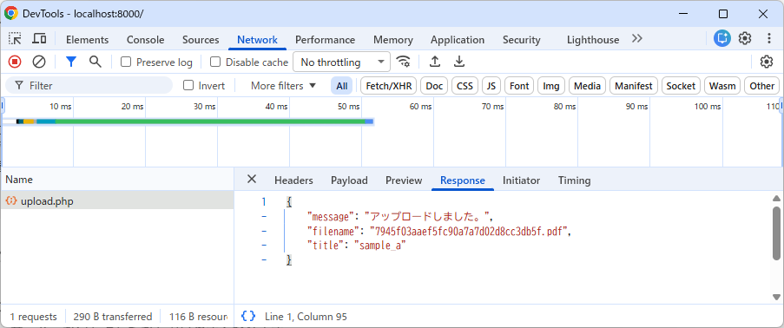The image size is (784, 328).
Task: Click the "message" key in response
Action: click(x=331, y=217)
